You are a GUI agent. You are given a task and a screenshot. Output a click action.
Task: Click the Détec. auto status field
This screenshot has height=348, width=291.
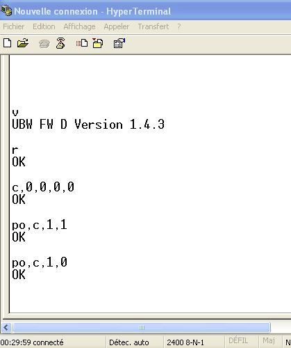129,342
